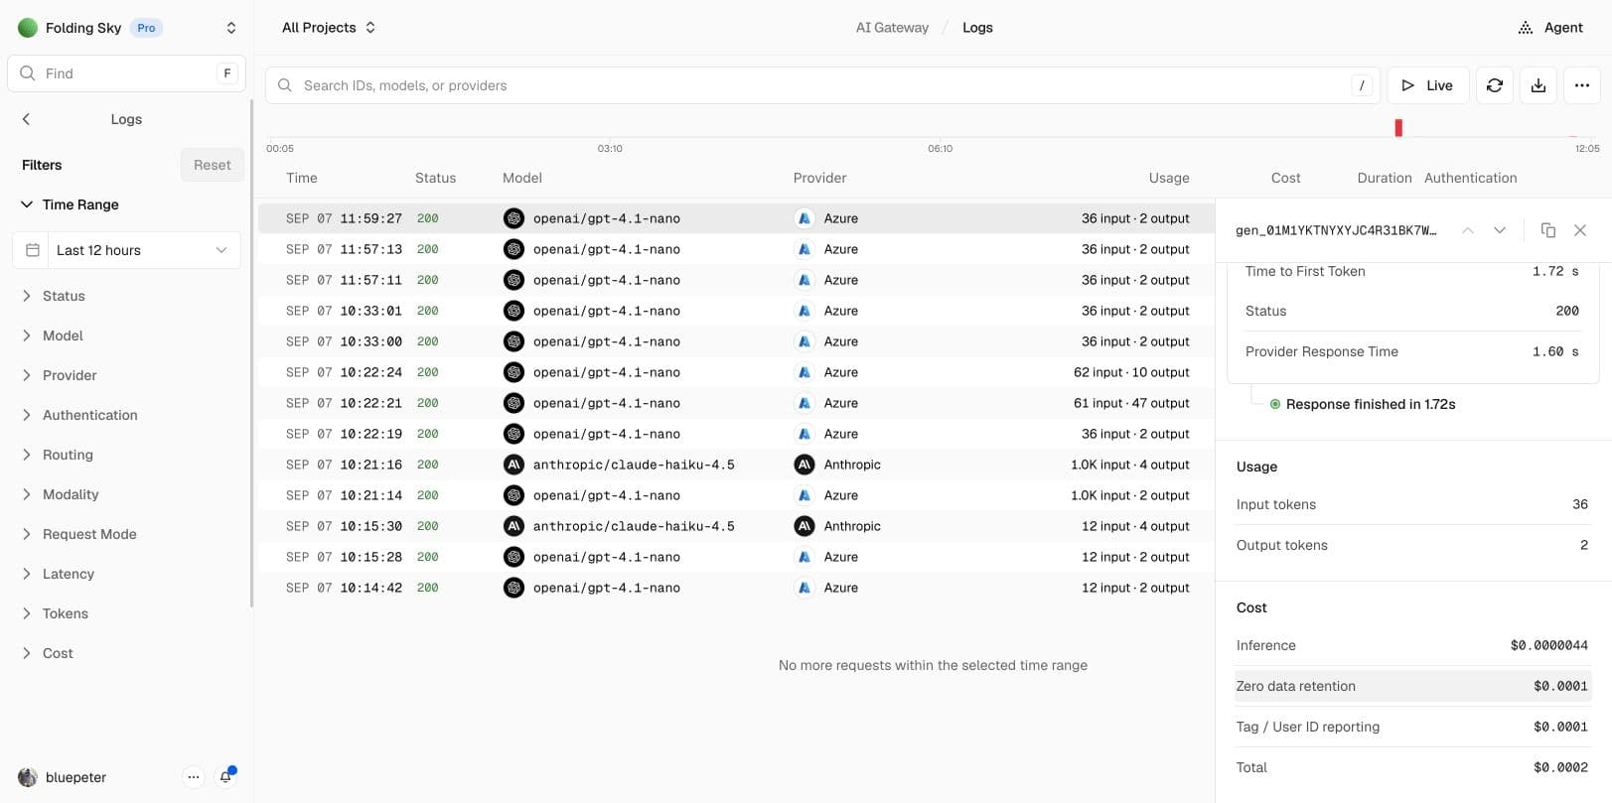Image resolution: width=1612 pixels, height=803 pixels.
Task: Click the Provider column header
Action: [x=819, y=178]
